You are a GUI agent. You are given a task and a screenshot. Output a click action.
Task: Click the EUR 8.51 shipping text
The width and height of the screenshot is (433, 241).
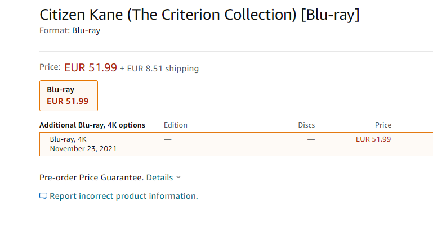pos(163,69)
